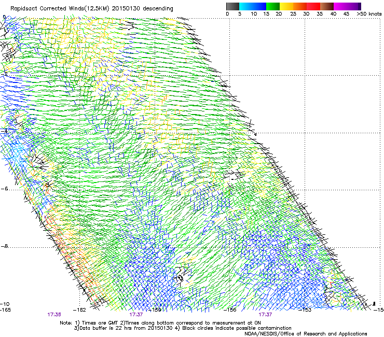The height and width of the screenshot is (337, 384).
Task: Click the purple '17:37' near longitude -156
Action: point(265,315)
